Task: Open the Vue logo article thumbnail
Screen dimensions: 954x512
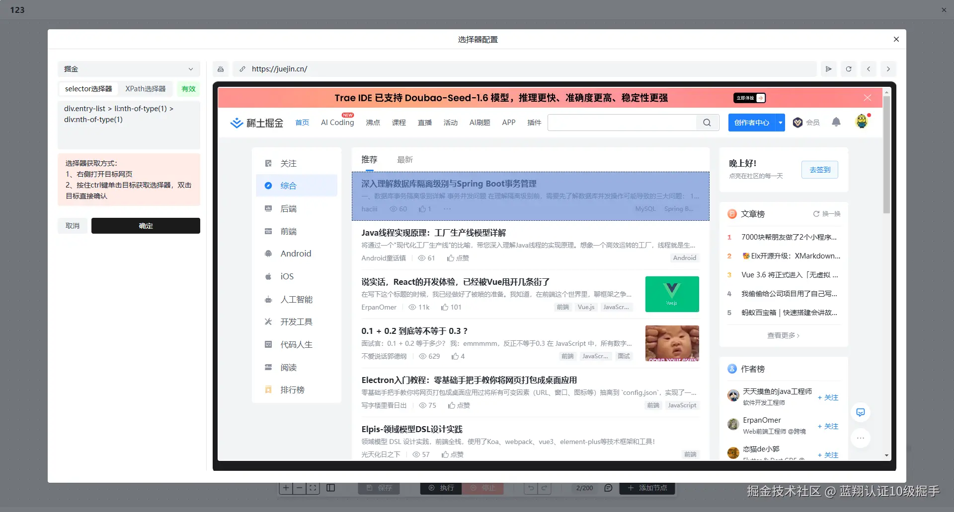Action: click(x=672, y=294)
